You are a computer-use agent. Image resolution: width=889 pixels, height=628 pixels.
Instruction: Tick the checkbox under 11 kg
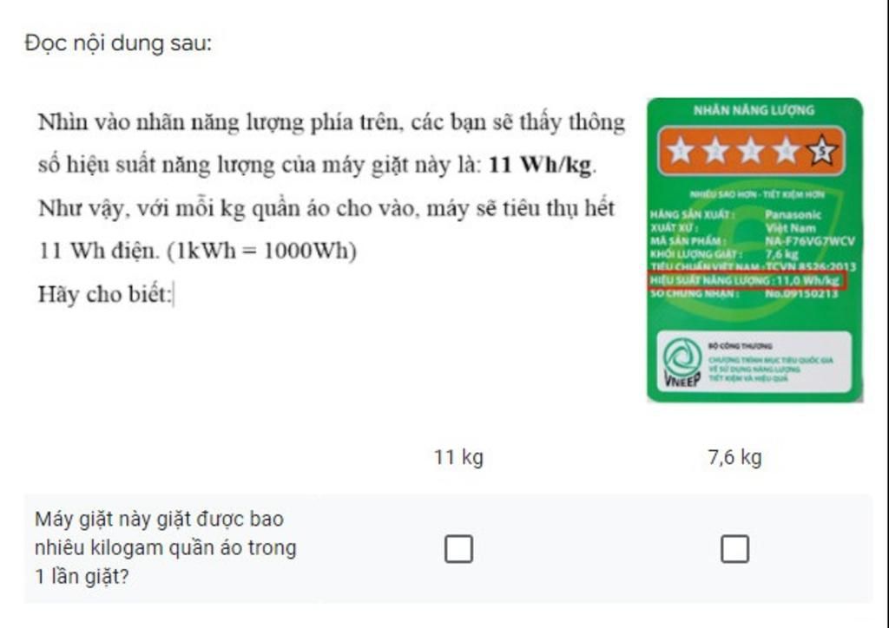click(x=458, y=549)
